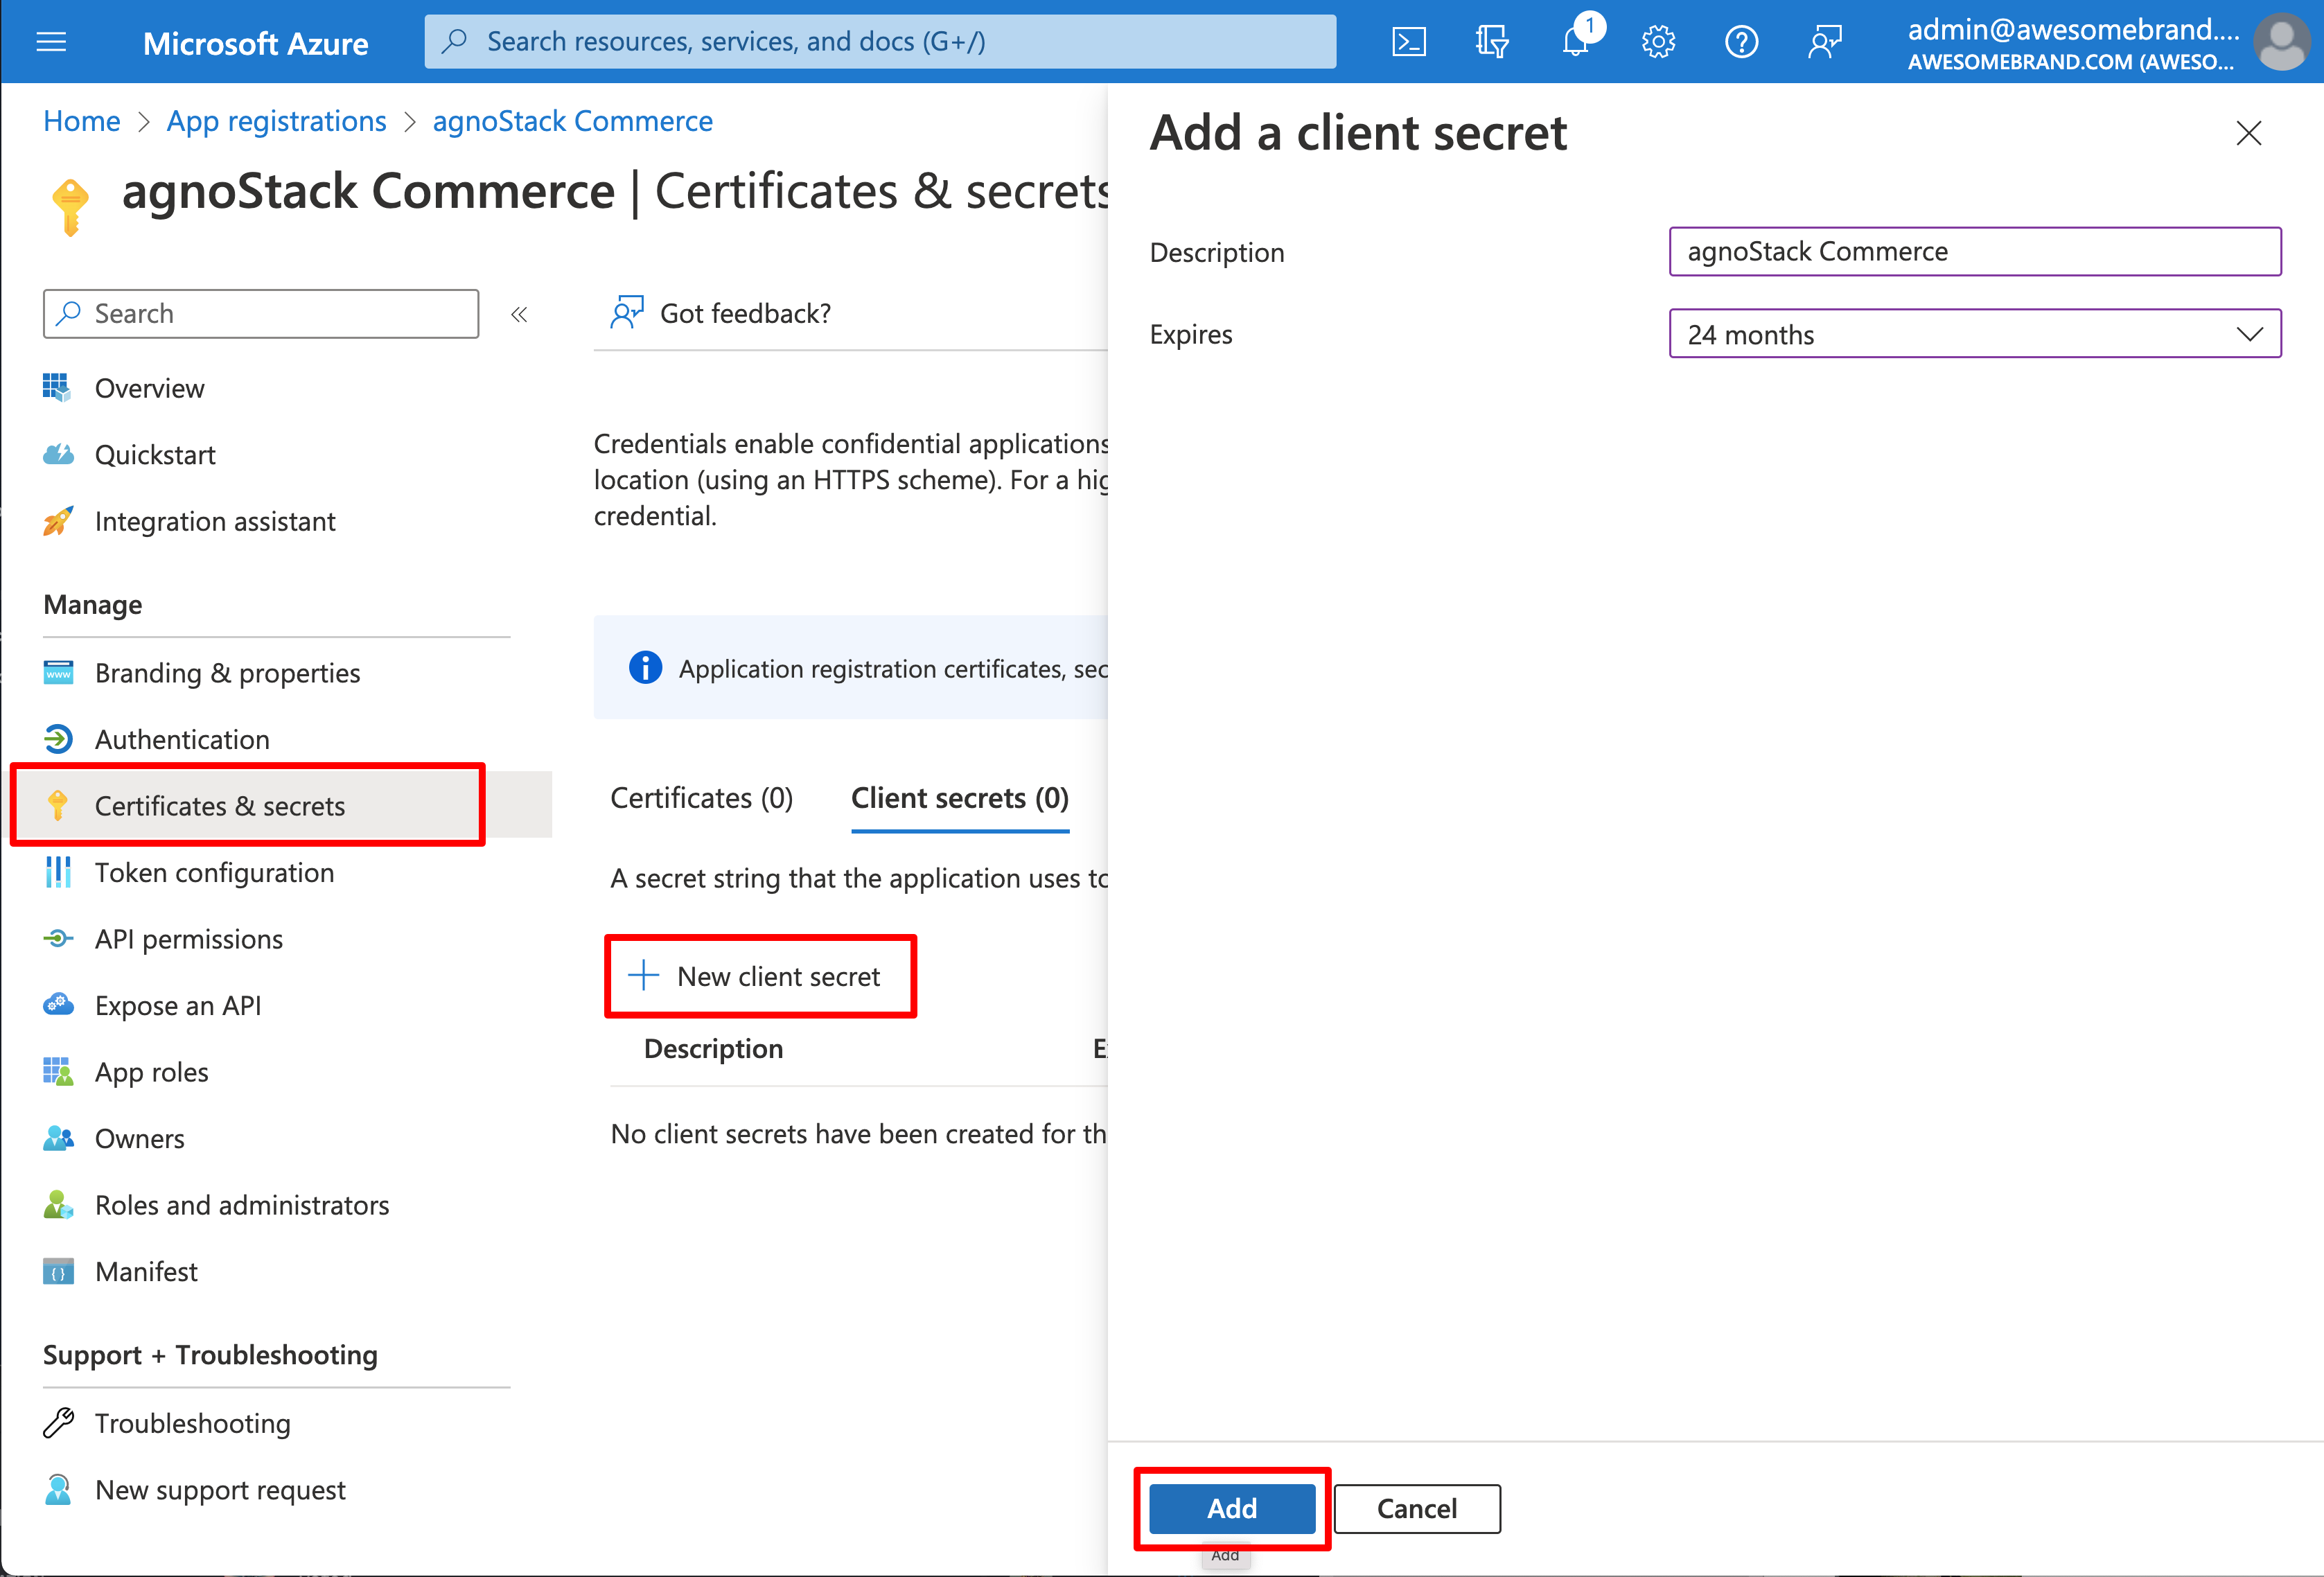Viewport: 2324px width, 1577px height.
Task: Click the Overview grid icon
Action: [57, 388]
